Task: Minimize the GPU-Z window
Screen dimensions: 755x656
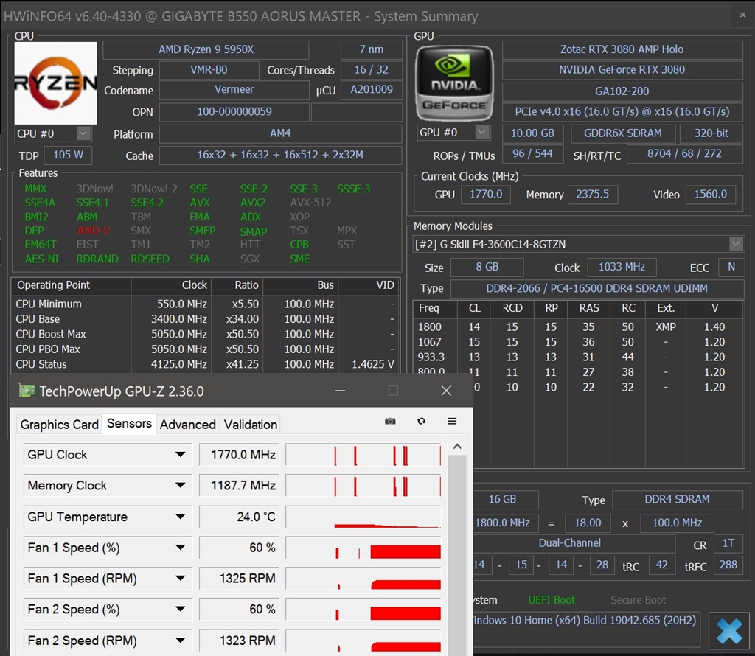Action: [340, 391]
